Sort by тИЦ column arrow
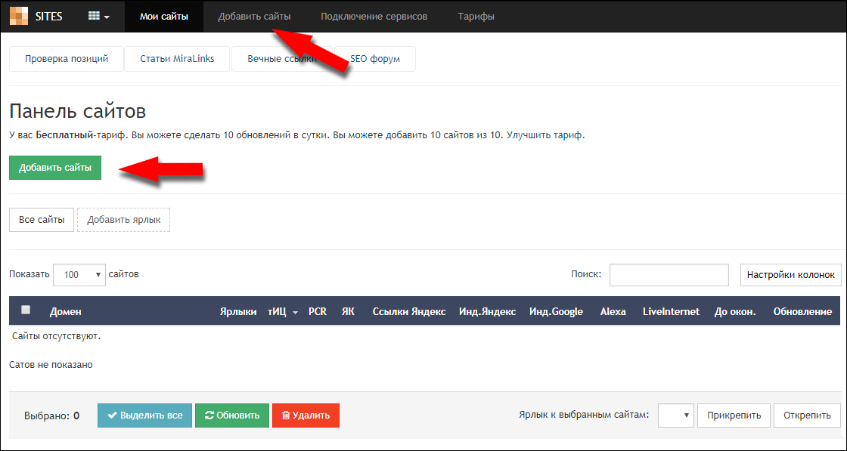Viewport: 847px width, 451px height. pos(295,312)
